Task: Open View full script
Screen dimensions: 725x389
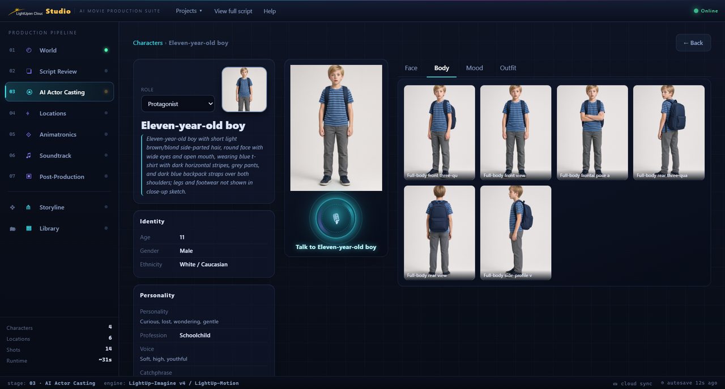Action: tap(233, 11)
